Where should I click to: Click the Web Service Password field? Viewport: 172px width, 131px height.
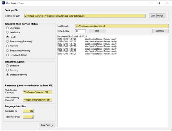(37, 92)
